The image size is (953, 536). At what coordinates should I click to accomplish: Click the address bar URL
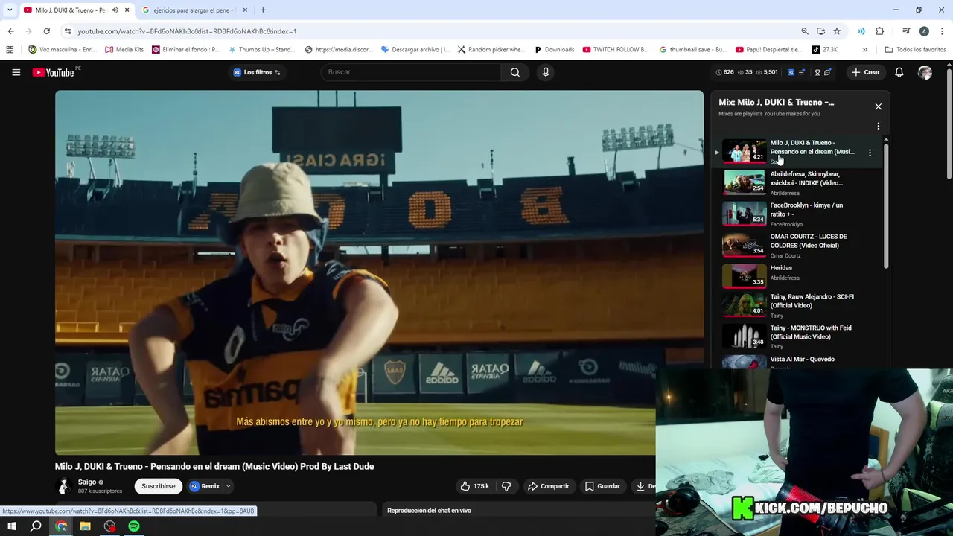coord(186,31)
